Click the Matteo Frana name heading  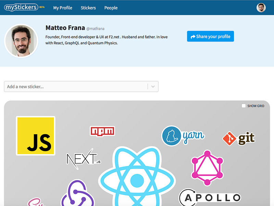tap(65, 28)
